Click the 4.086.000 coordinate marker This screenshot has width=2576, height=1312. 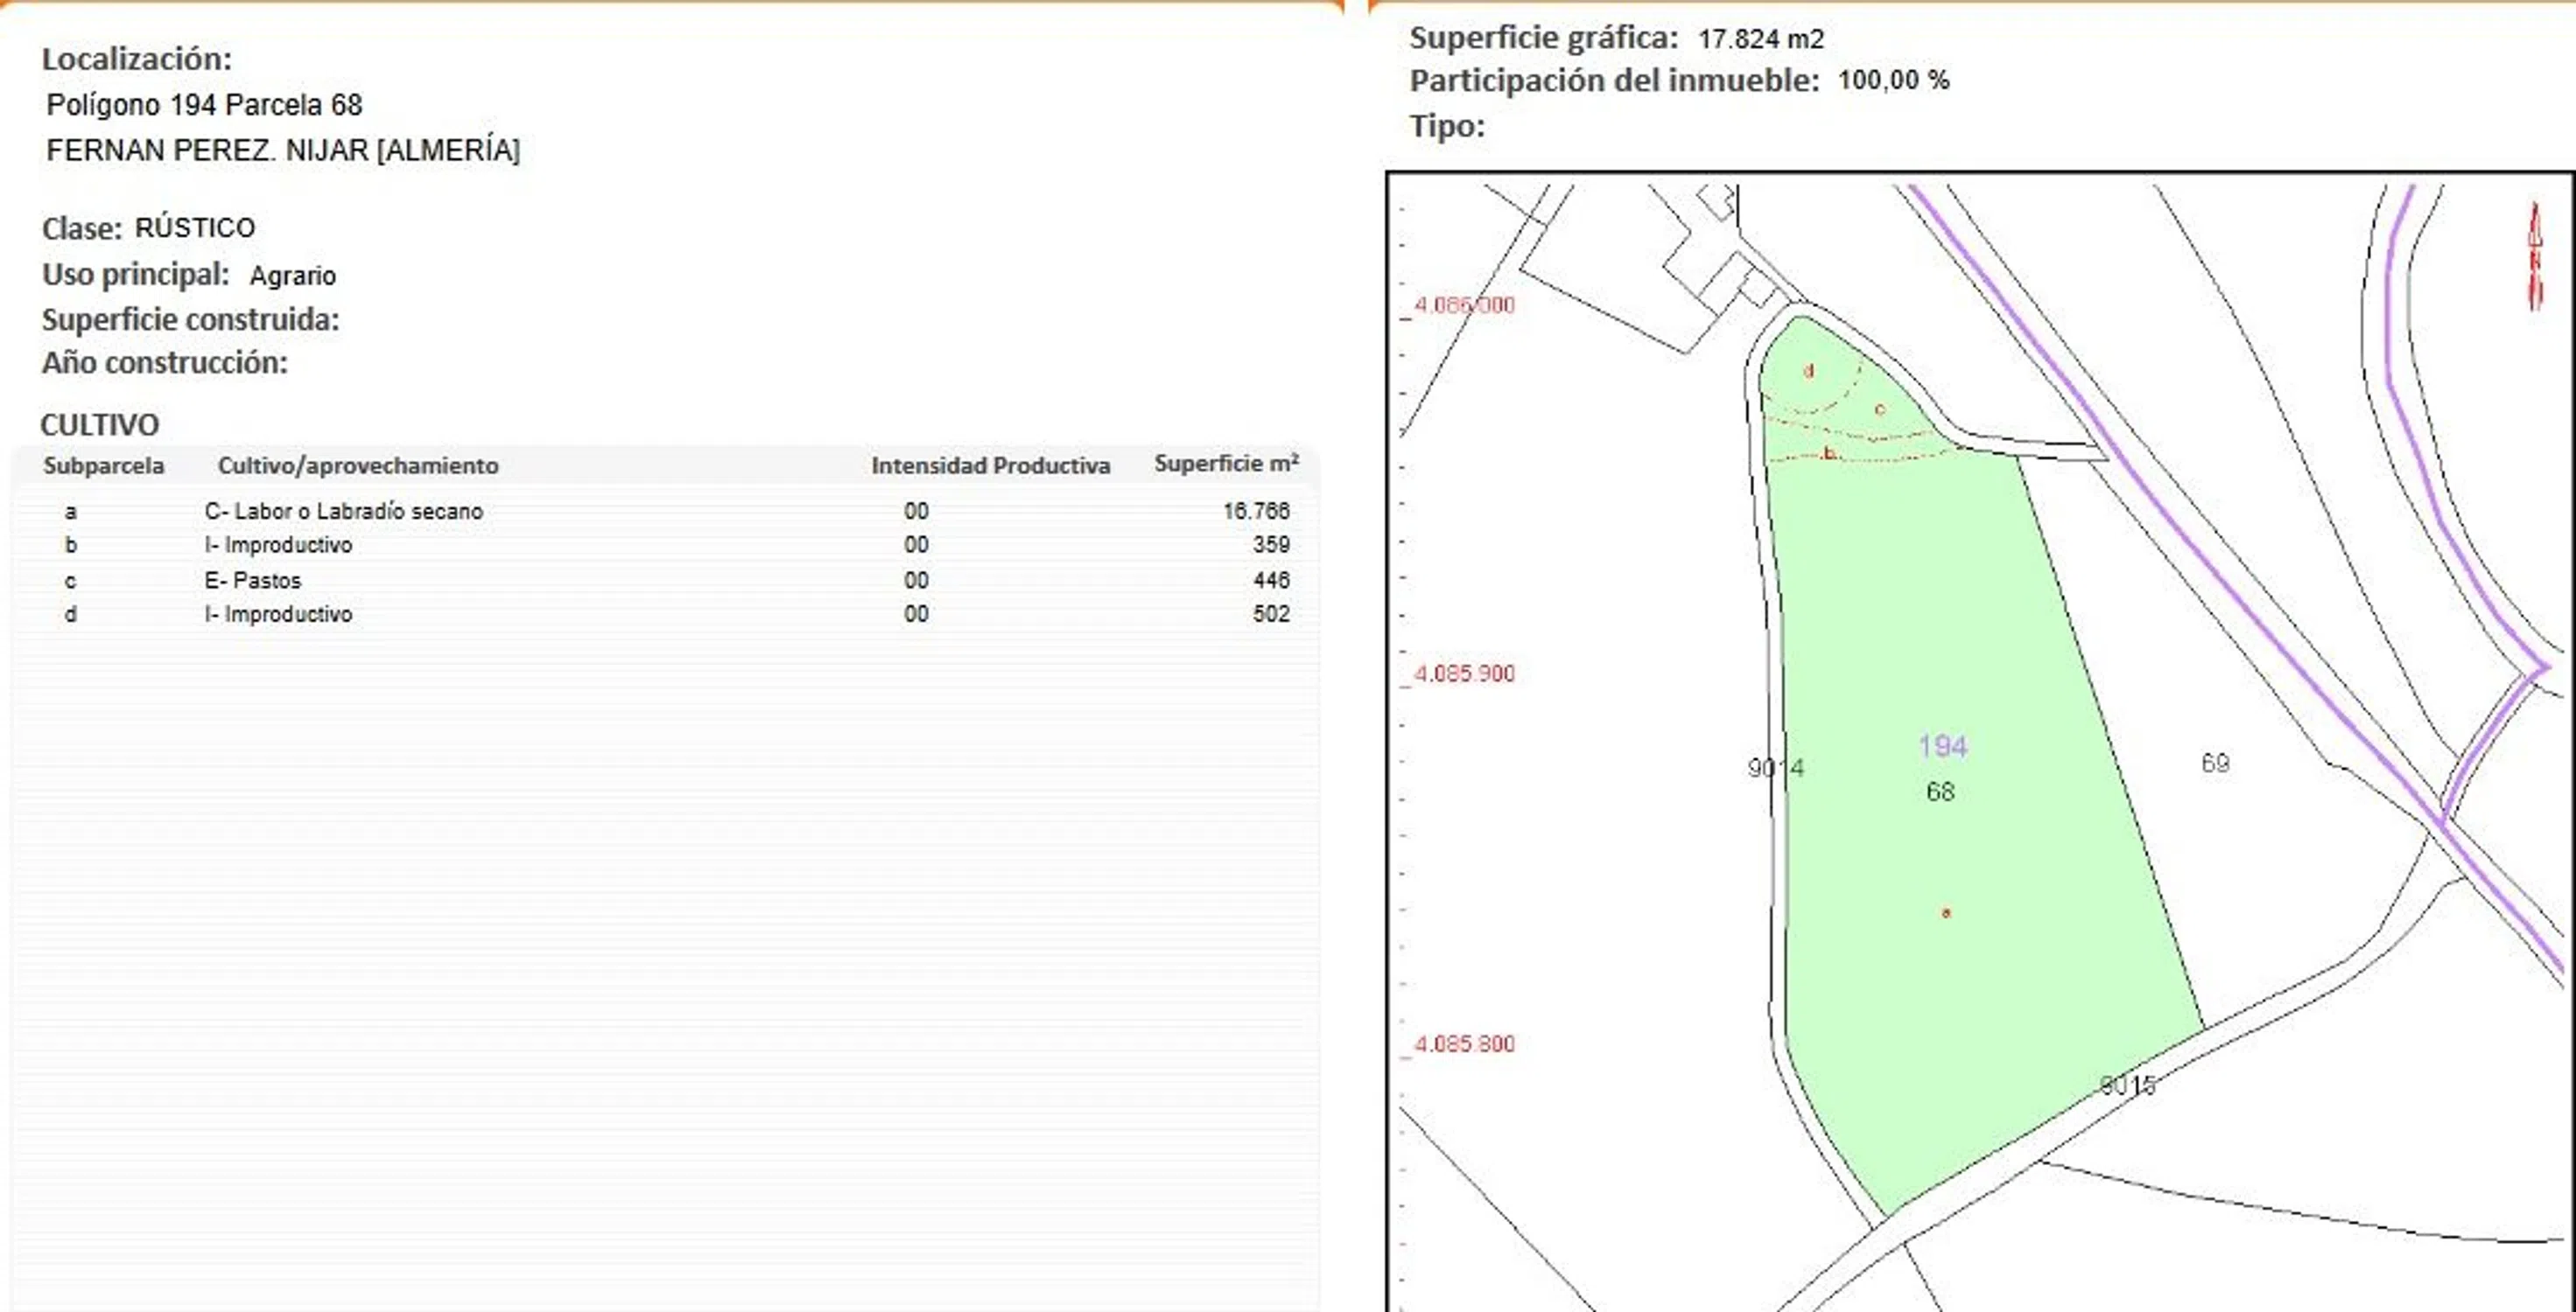(1464, 304)
